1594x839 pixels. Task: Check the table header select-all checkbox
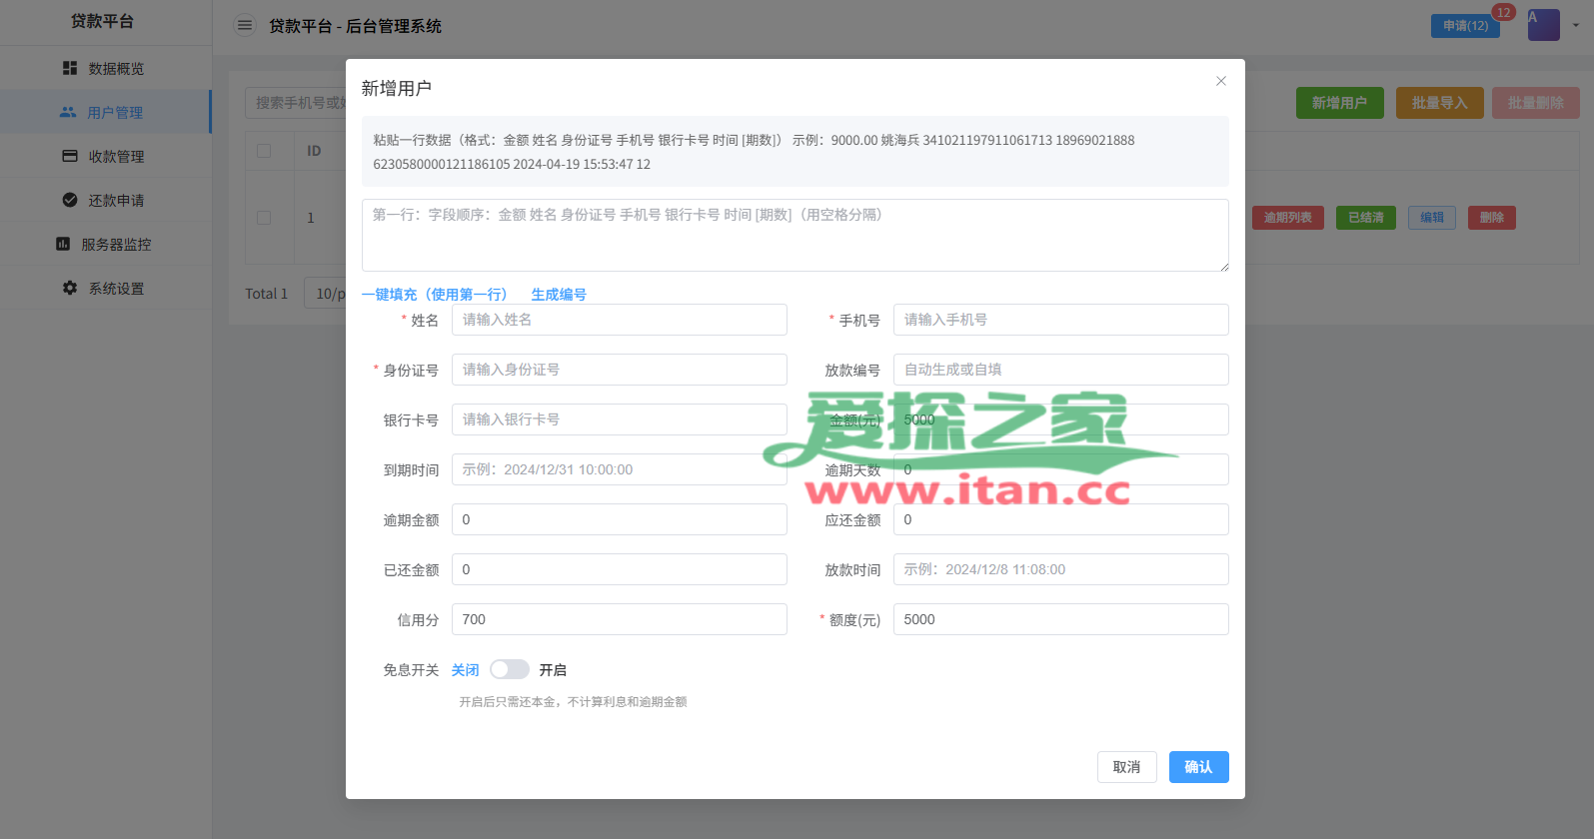tap(264, 151)
